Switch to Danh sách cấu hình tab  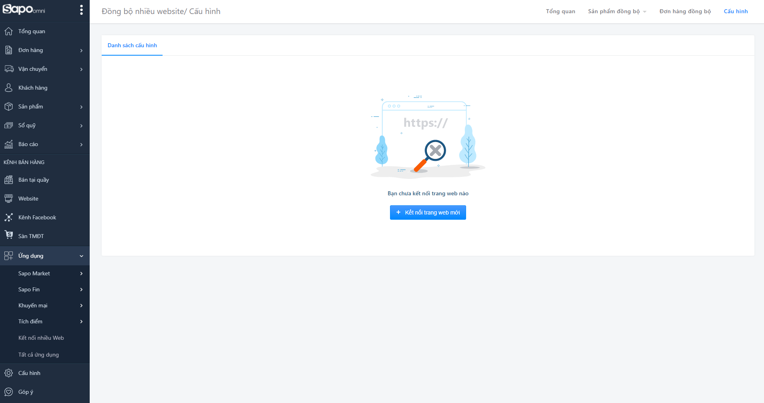click(x=132, y=45)
